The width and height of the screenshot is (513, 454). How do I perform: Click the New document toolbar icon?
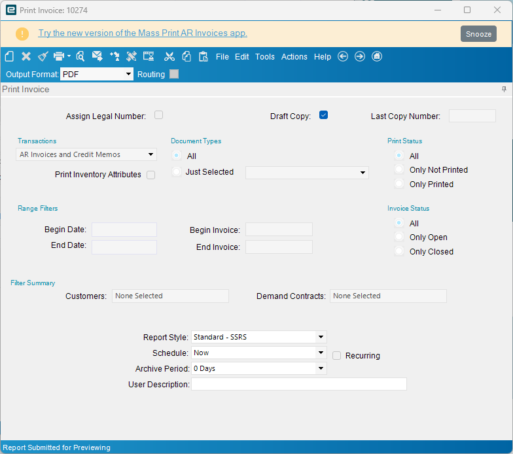9,56
